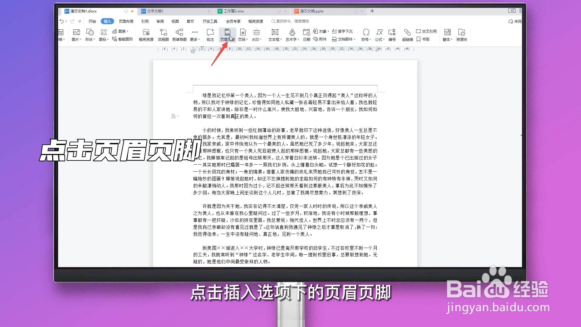Attach a file using the 附件 icon
Image resolution: width=581 pixels, height=327 pixels.
(320, 39)
